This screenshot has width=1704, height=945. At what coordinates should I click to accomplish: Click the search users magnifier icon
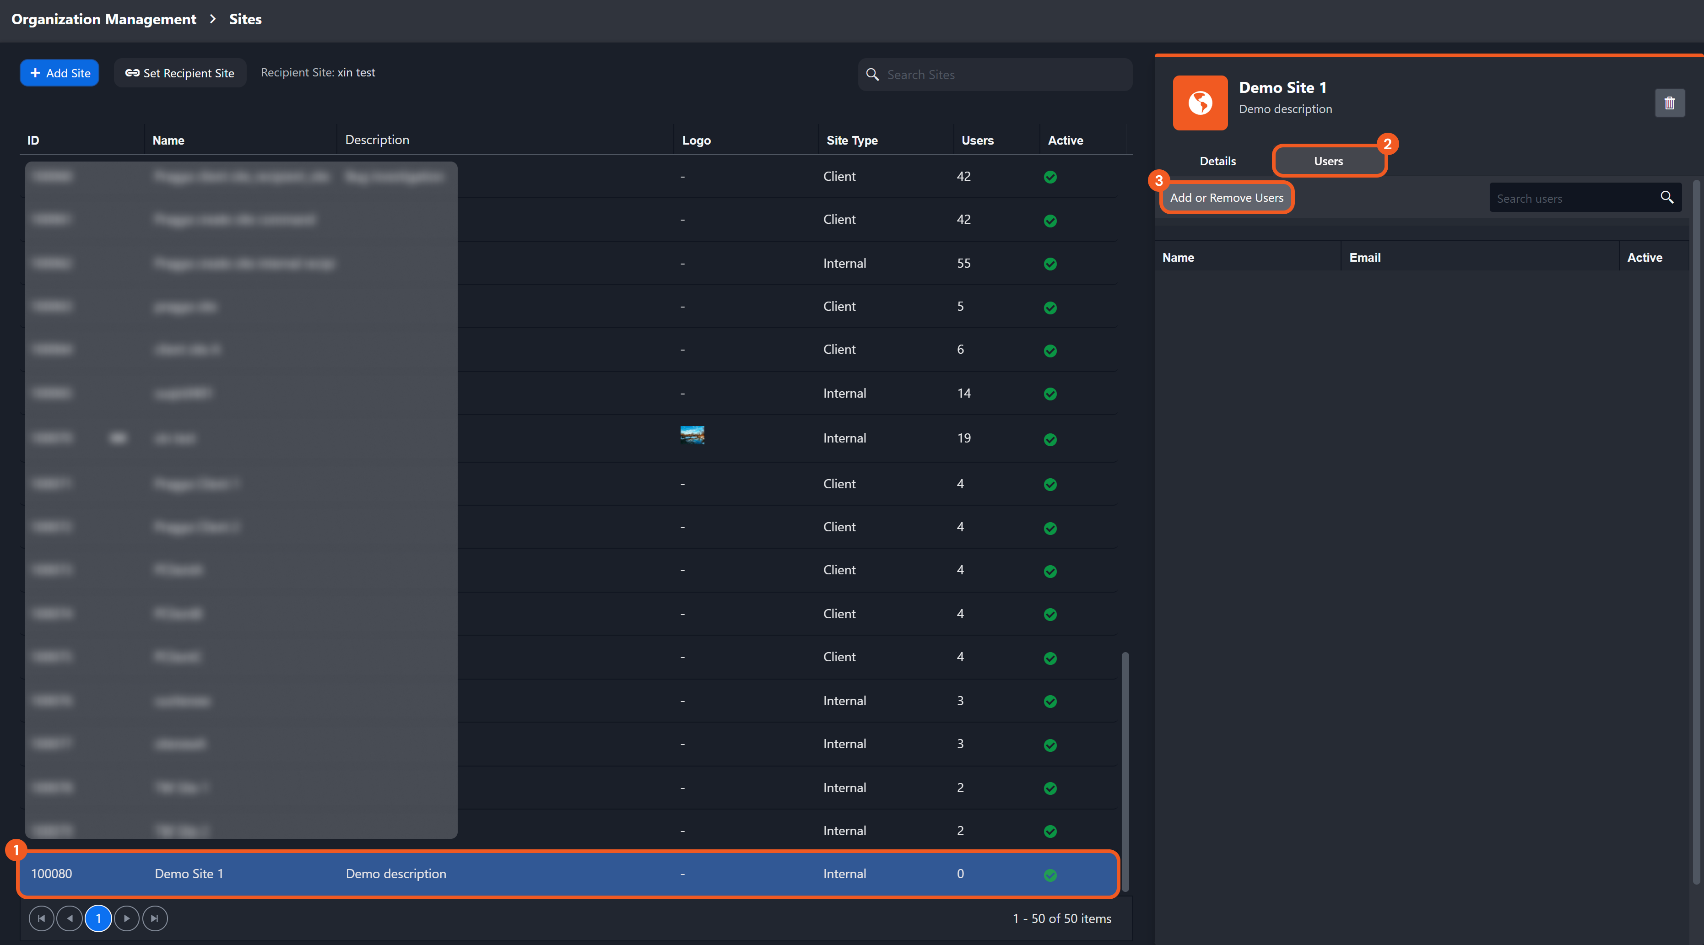(1666, 197)
